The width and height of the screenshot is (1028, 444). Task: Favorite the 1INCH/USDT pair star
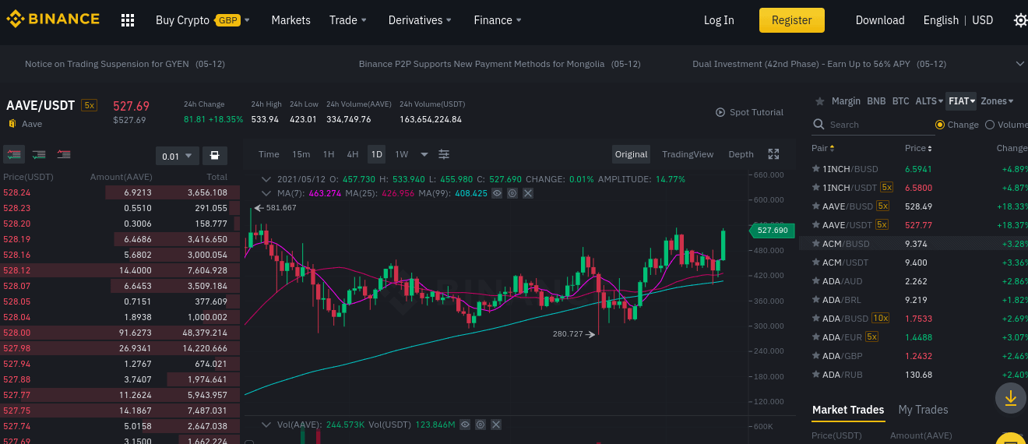click(816, 188)
